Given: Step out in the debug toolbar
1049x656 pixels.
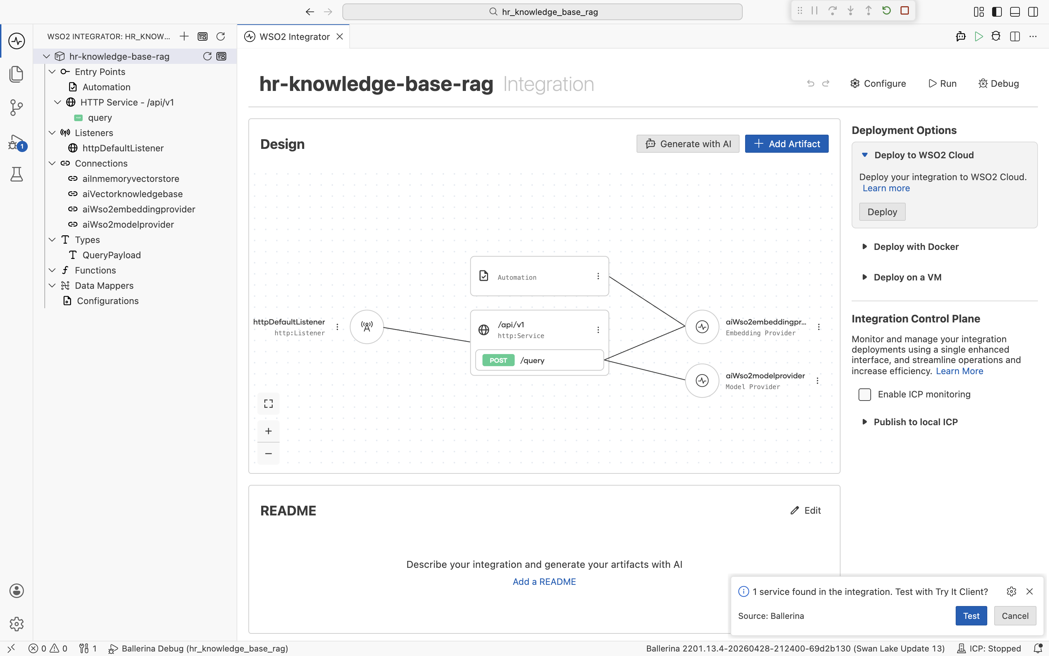Looking at the screenshot, I should 869,11.
